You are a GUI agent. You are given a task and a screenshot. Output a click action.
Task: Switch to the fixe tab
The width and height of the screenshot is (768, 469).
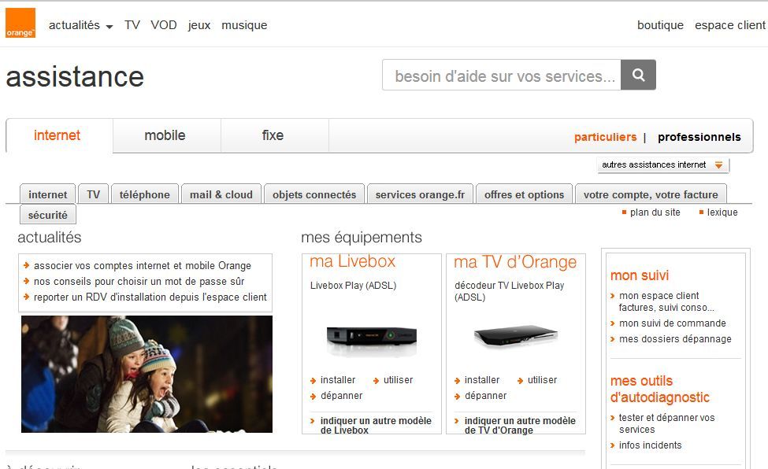(x=274, y=135)
